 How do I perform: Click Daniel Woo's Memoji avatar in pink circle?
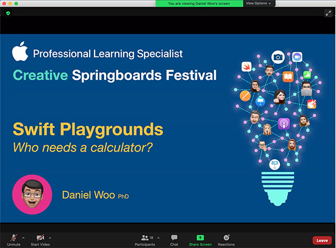click(x=32, y=194)
